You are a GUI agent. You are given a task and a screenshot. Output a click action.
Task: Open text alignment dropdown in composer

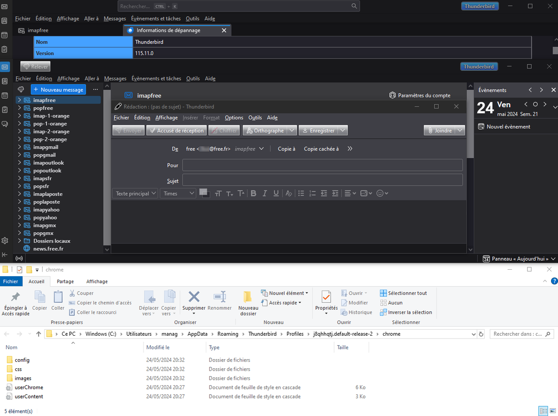click(350, 194)
